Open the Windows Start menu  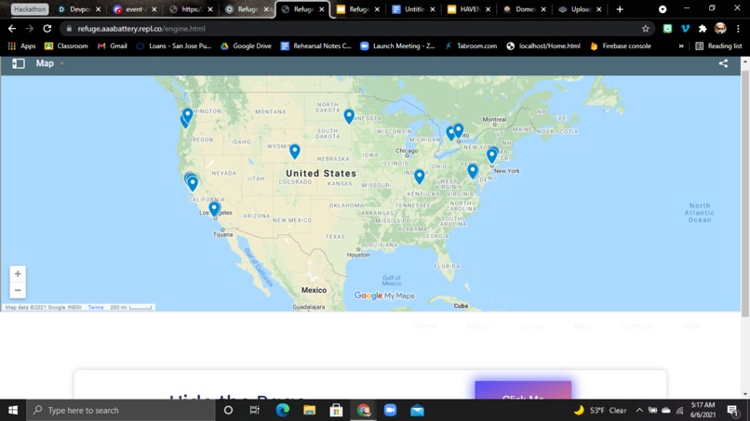13,410
